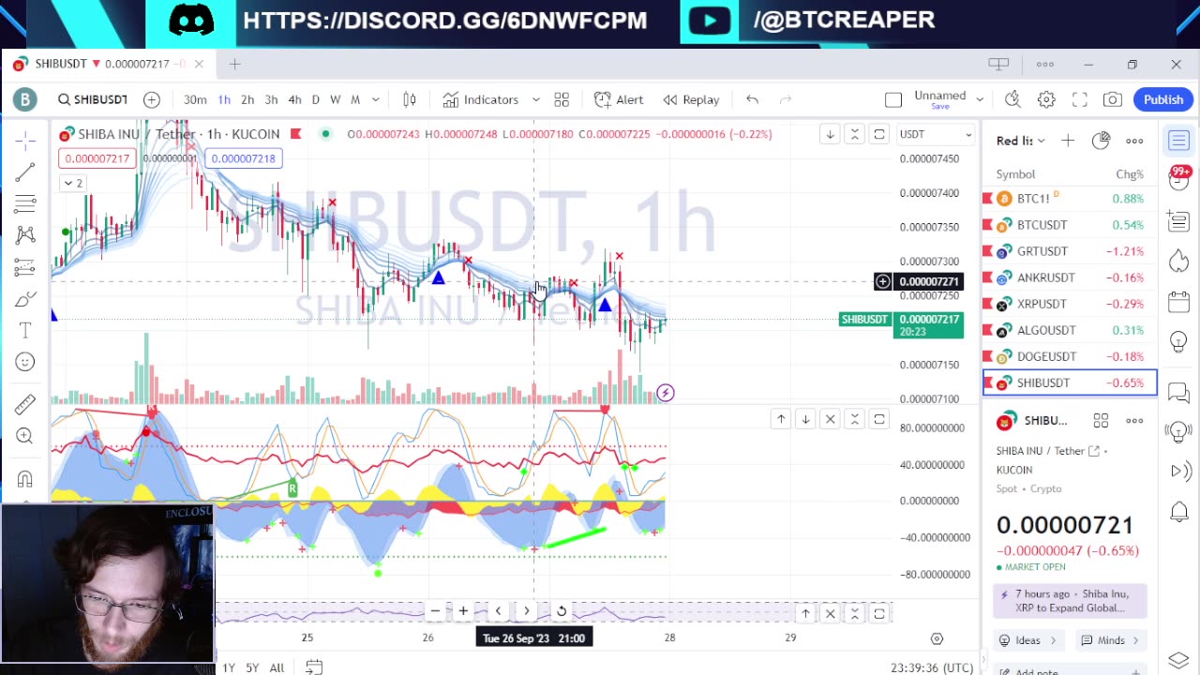Expand the Indicators favorites dropdown arrow

pos(535,99)
